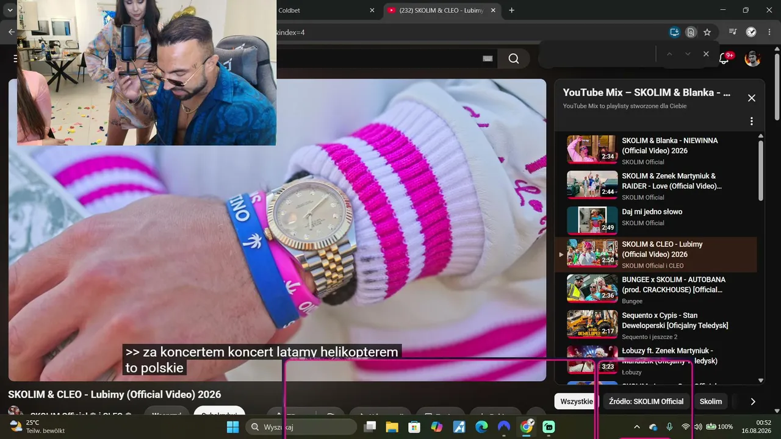Open Microsoft Edge from the taskbar
The width and height of the screenshot is (781, 439).
coord(481,427)
